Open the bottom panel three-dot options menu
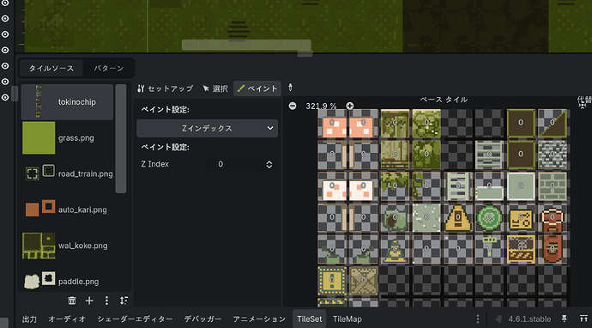The image size is (592, 328). [x=478, y=319]
